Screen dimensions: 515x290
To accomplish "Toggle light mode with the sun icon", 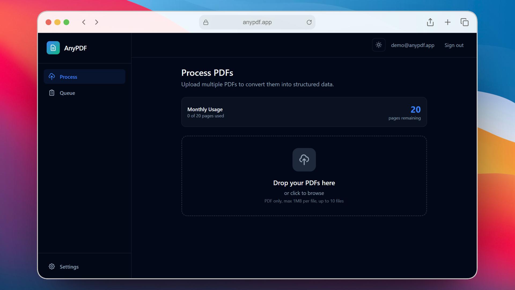I will [378, 45].
